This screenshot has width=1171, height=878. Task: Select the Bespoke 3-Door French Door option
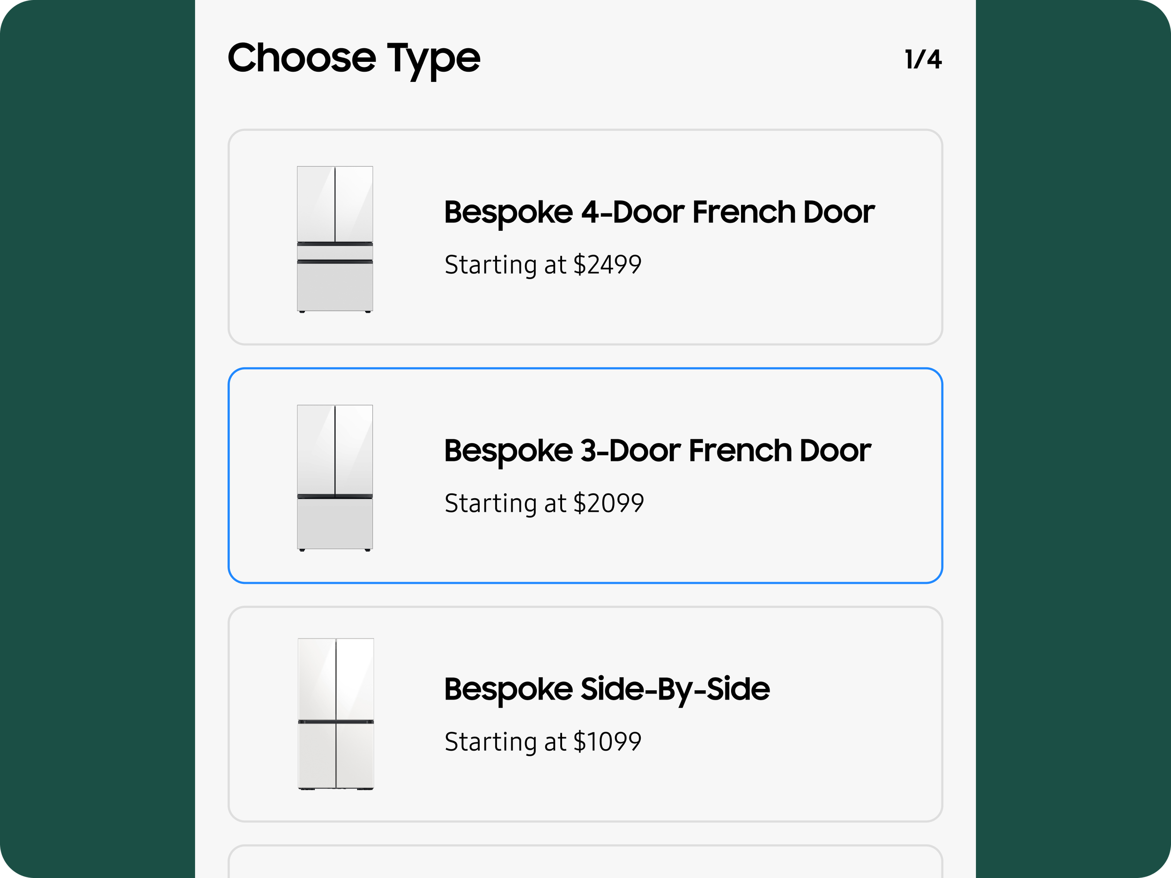tap(585, 475)
